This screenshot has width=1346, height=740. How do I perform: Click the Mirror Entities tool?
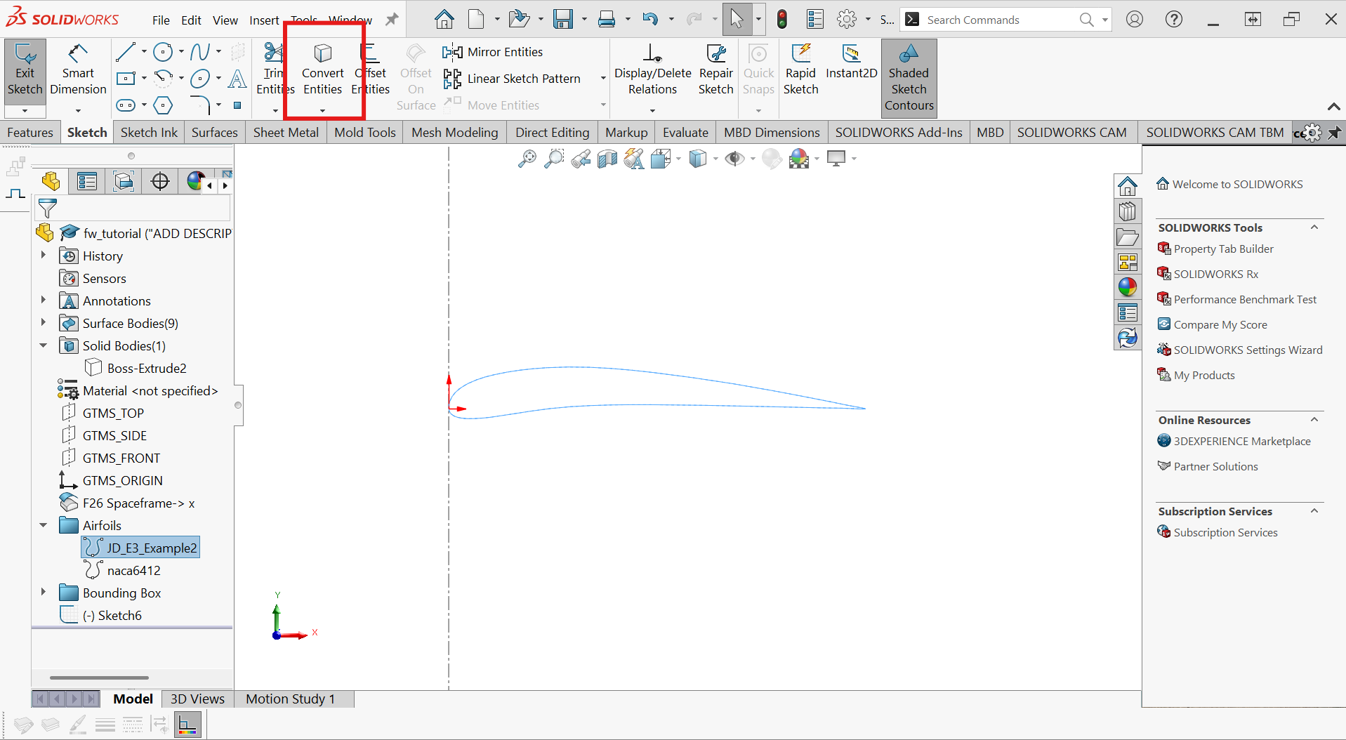(x=494, y=52)
